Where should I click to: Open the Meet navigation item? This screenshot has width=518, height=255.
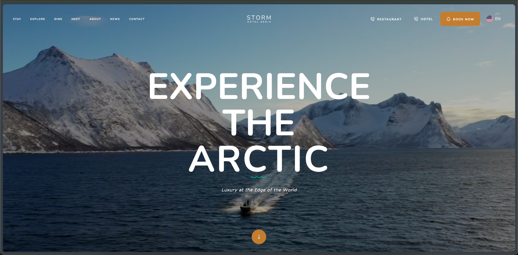pos(76,19)
